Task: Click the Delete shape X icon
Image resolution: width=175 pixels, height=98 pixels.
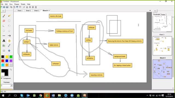Action: (24, 7)
